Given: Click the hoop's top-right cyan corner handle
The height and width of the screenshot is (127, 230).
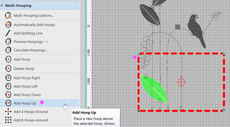Looking at the screenshot, I should 224,53.
